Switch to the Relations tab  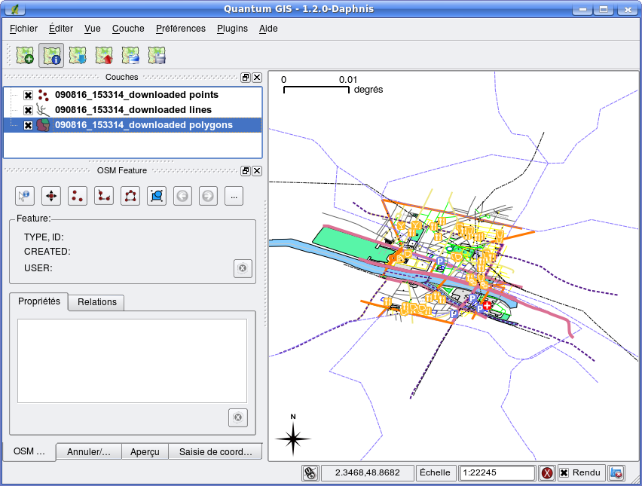[96, 302]
